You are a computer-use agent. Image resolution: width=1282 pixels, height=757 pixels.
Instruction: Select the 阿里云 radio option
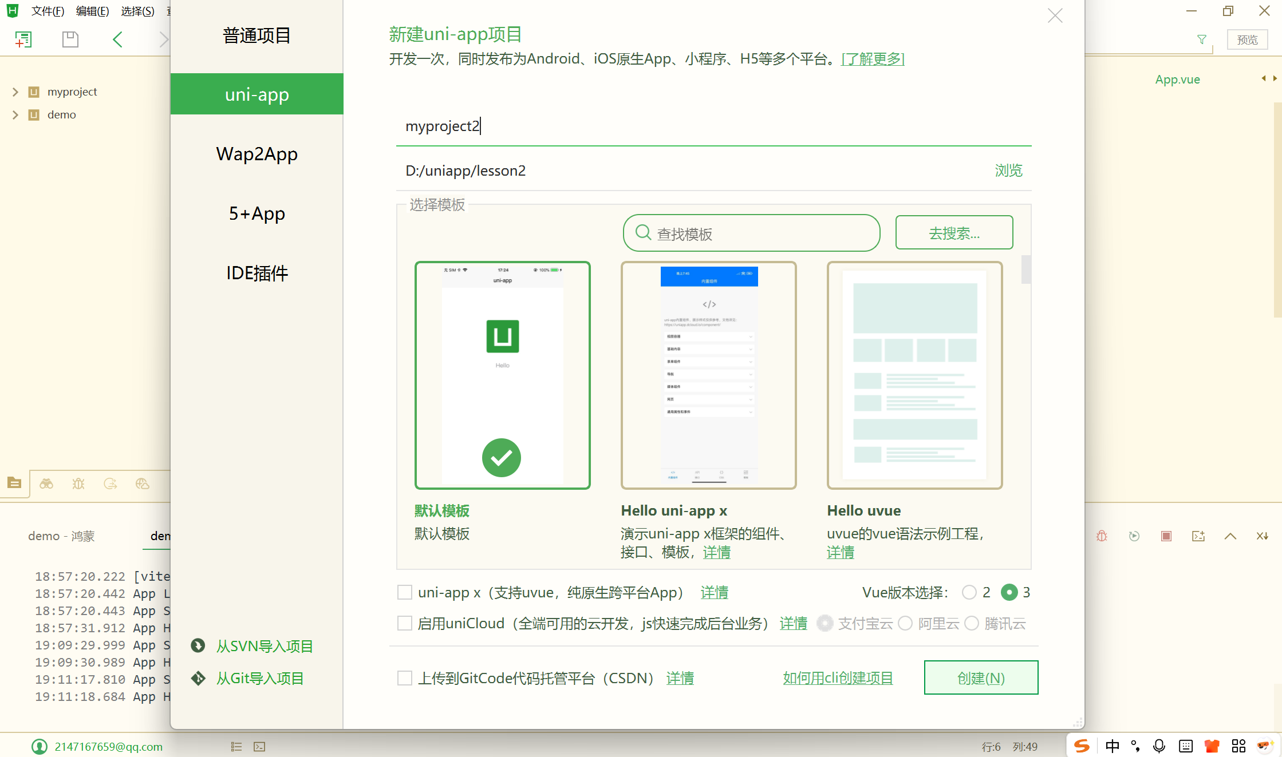pos(905,623)
